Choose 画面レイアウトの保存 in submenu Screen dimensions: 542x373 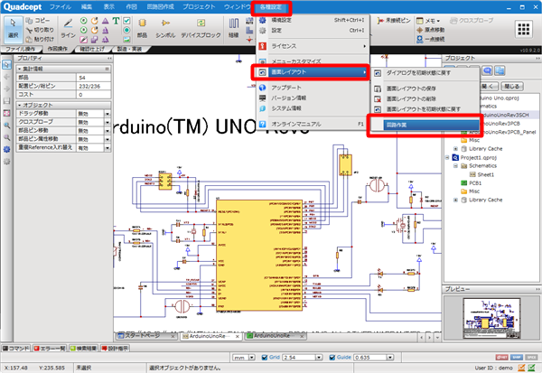[x=425, y=89]
